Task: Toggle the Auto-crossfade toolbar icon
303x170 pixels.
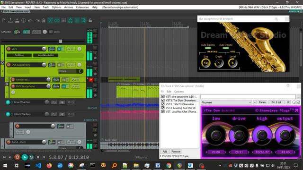Action: (x=50, y=20)
